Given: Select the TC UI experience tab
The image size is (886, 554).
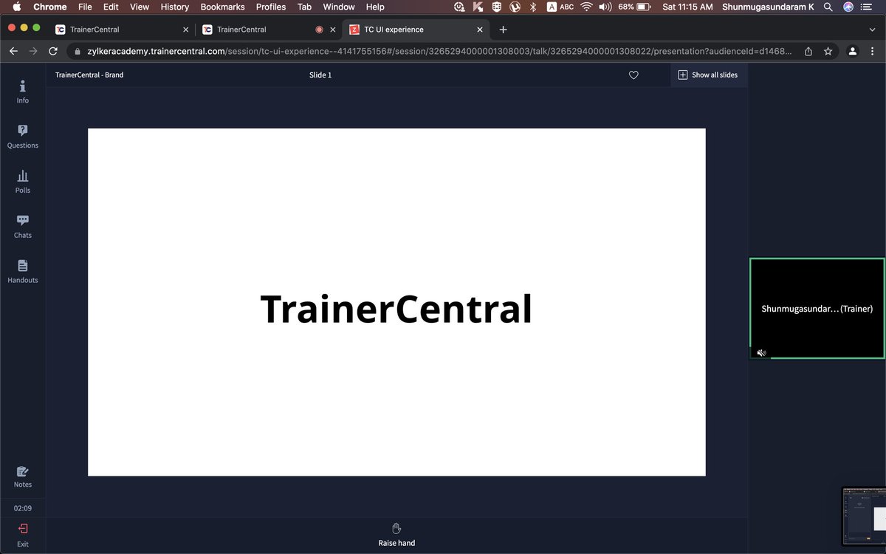Looking at the screenshot, I should pyautogui.click(x=417, y=30).
